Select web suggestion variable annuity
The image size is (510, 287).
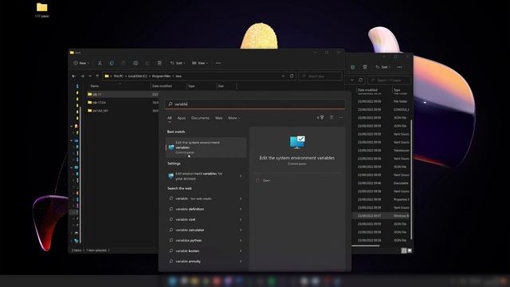[206, 261]
